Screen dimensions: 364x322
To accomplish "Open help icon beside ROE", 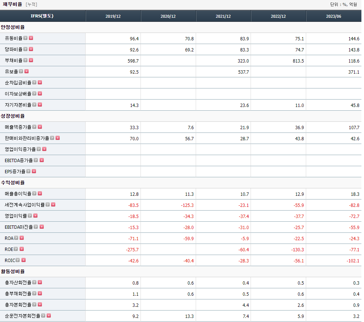I will pos(16,249).
